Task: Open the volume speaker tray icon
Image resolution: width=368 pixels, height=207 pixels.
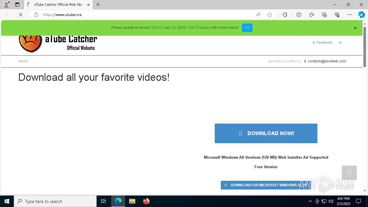Action: (x=331, y=201)
